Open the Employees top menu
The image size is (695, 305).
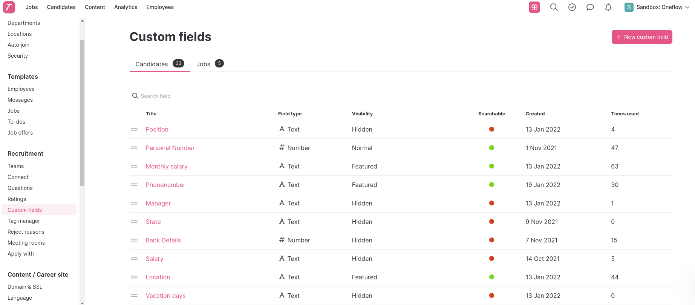(x=160, y=7)
